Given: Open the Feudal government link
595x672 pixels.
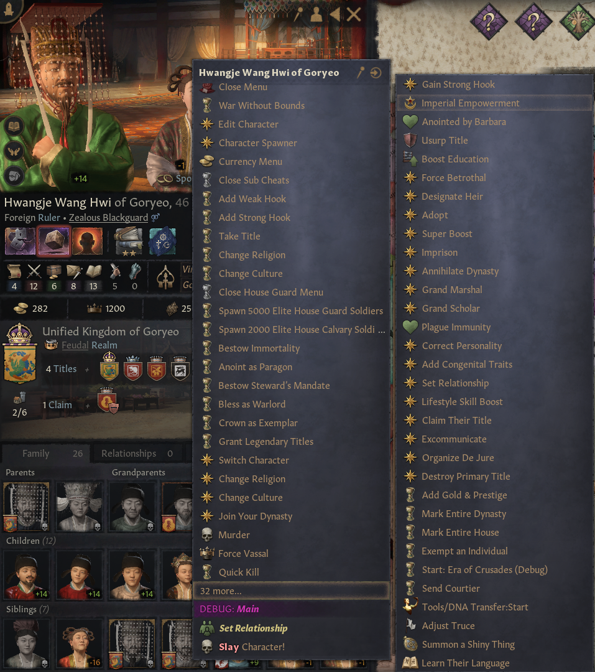Looking at the screenshot, I should [x=75, y=345].
